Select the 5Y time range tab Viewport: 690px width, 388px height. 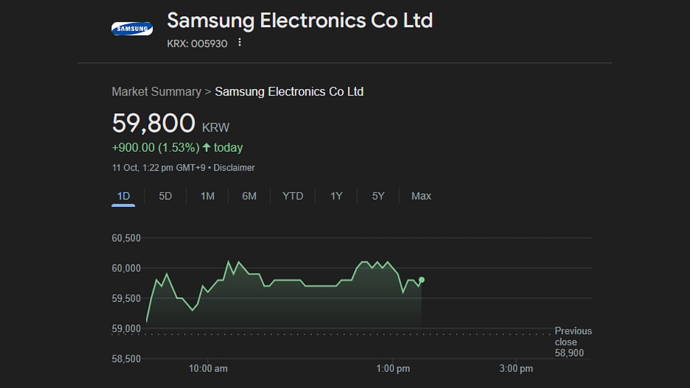tap(378, 196)
